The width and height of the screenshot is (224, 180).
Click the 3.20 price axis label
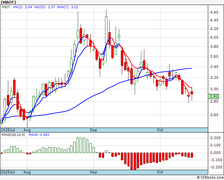[x=214, y=77]
